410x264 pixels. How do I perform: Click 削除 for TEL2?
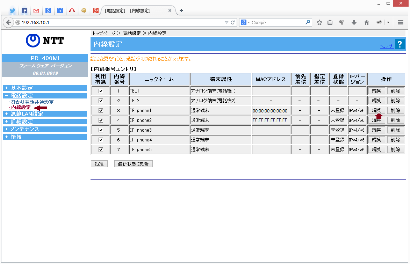[x=395, y=101]
